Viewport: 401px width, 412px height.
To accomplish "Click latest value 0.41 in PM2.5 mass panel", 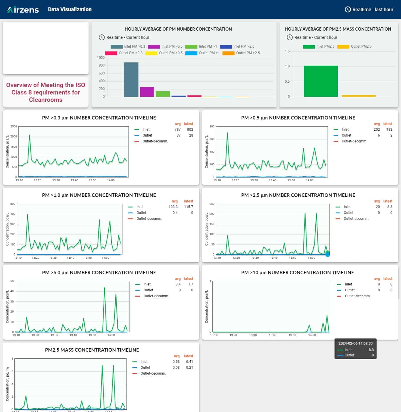I will click(x=189, y=362).
